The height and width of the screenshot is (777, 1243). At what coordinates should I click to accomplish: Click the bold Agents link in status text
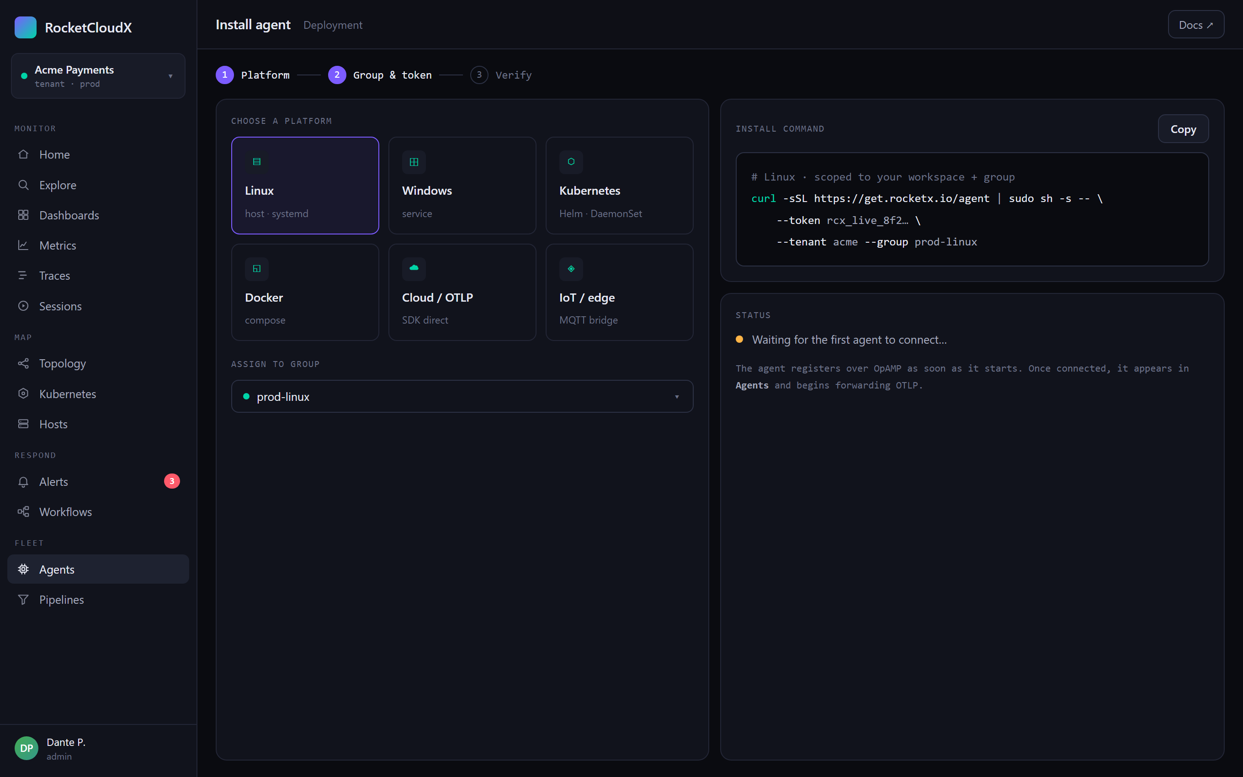click(752, 385)
